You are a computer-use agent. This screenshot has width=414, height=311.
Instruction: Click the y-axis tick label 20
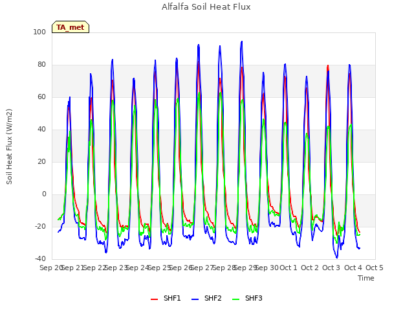[41, 161]
